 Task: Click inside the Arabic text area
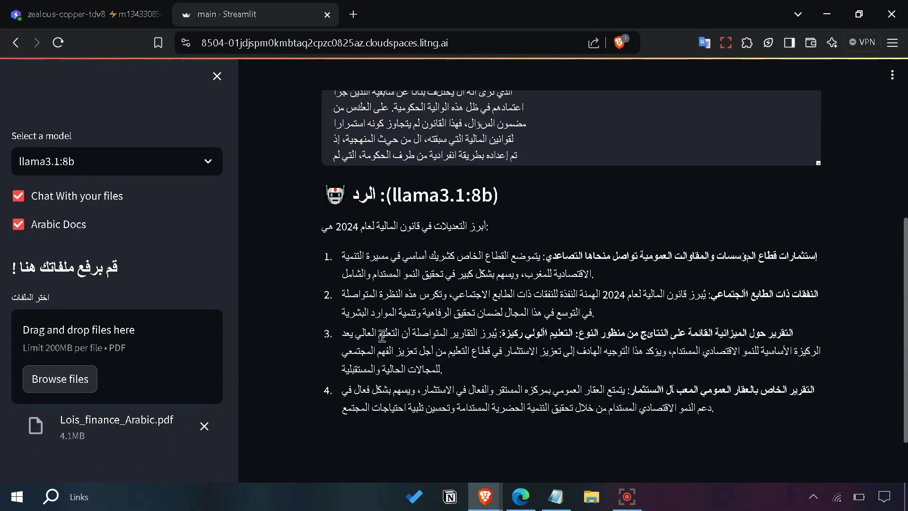click(571, 127)
